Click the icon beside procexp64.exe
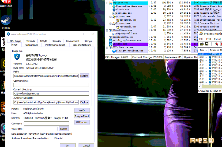The height and width of the screenshot is (147, 222). [x=117, y=20]
